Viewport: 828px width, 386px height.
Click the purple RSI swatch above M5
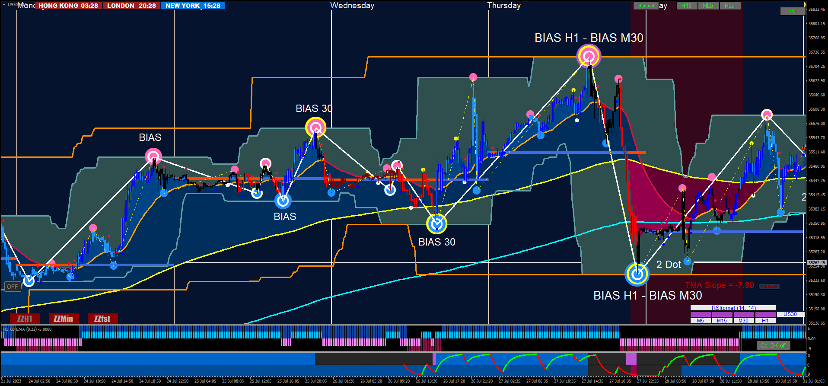(x=701, y=314)
